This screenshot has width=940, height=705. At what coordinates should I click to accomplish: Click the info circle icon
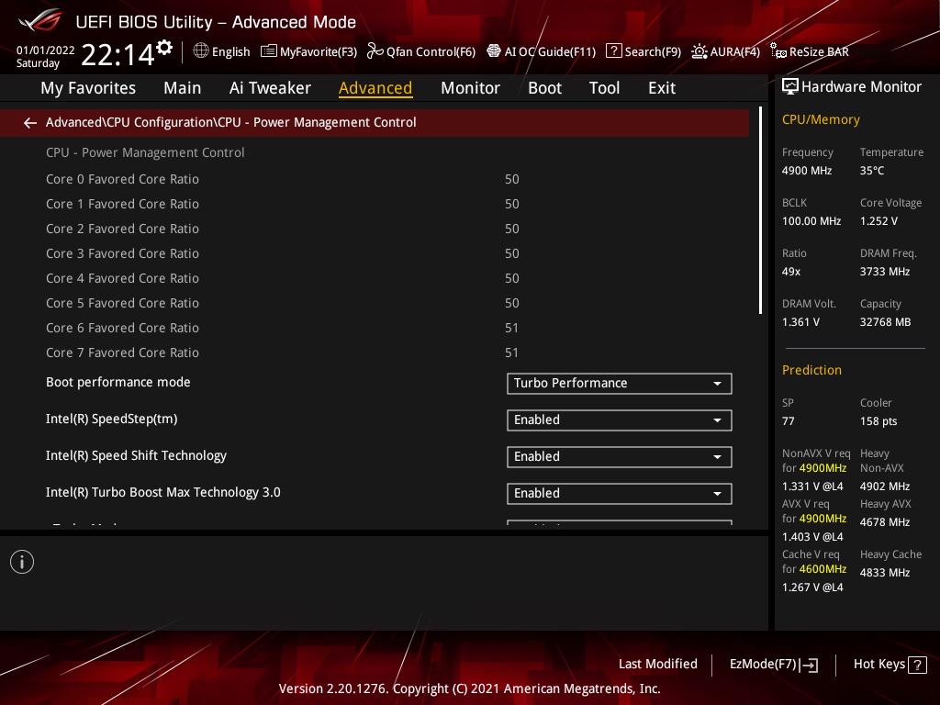coord(22,562)
